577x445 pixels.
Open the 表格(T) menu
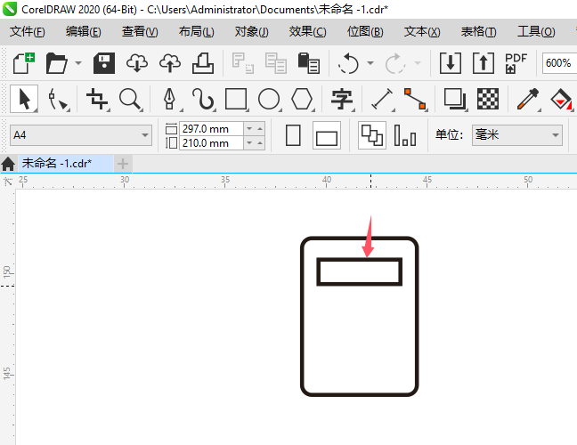tap(478, 32)
